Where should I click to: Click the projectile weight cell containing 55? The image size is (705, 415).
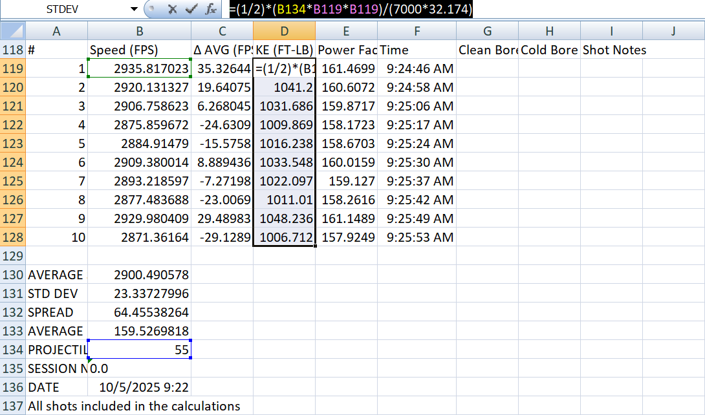coord(139,350)
